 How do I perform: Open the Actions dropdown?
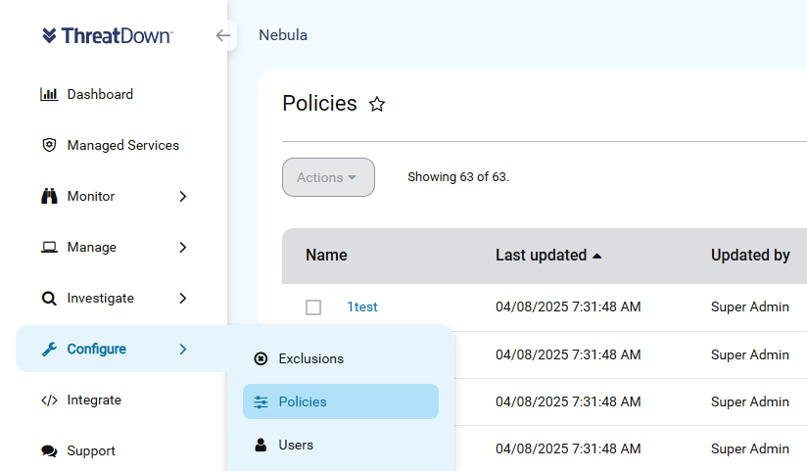pos(328,177)
